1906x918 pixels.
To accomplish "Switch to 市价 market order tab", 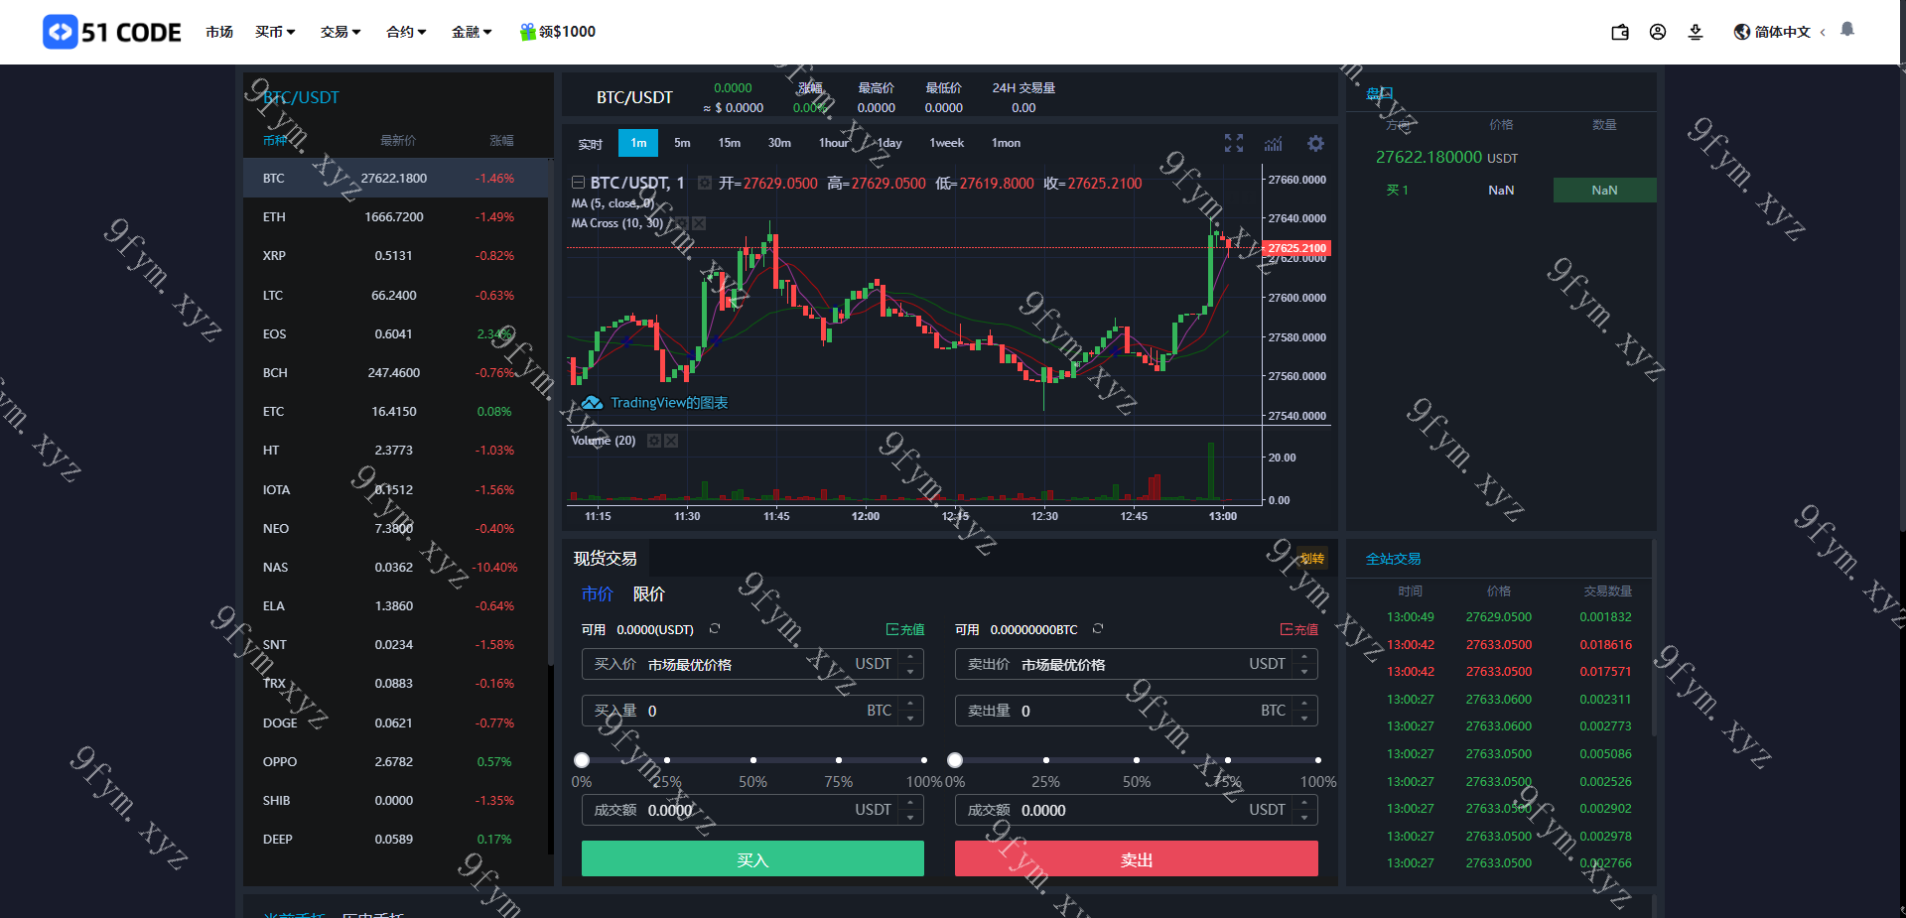I will (x=598, y=593).
